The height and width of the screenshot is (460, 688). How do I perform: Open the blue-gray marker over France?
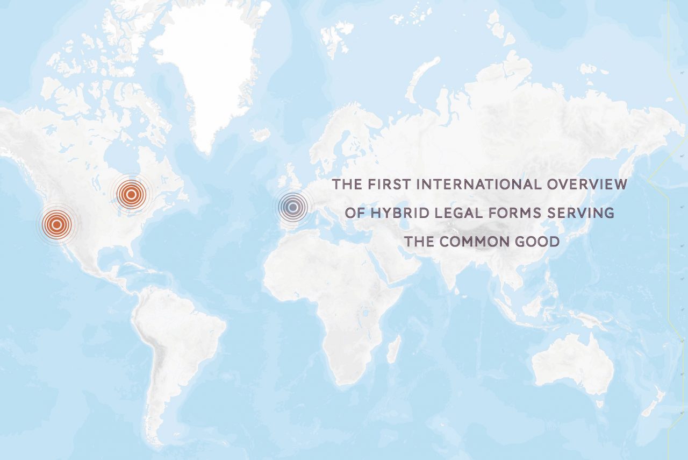pos(292,206)
